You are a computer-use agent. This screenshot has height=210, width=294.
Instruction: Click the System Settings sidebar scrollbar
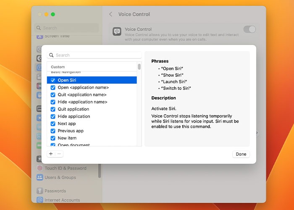coord(100,171)
